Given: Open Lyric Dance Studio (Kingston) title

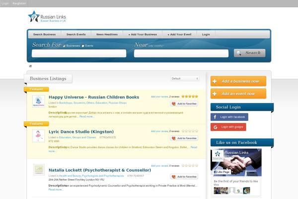Looking at the screenshot, I should tap(81, 132).
